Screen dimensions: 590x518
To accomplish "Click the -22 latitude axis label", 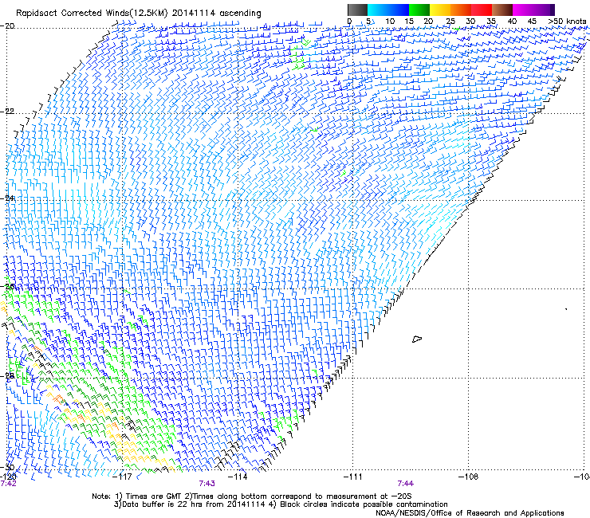I will point(7,112).
